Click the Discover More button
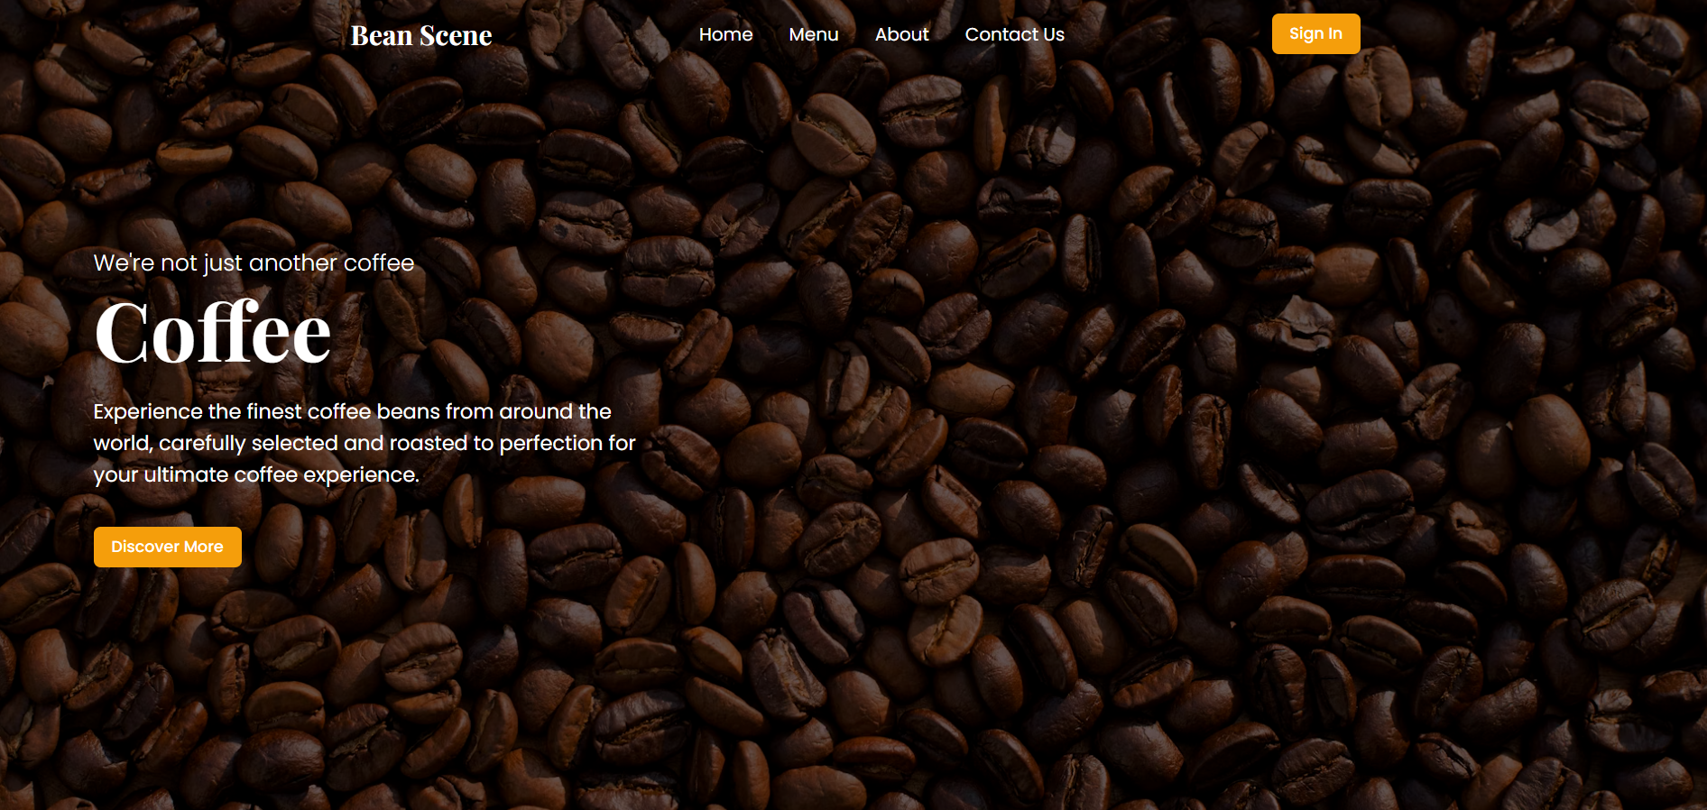Viewport: 1707px width, 810px height. pos(167,547)
